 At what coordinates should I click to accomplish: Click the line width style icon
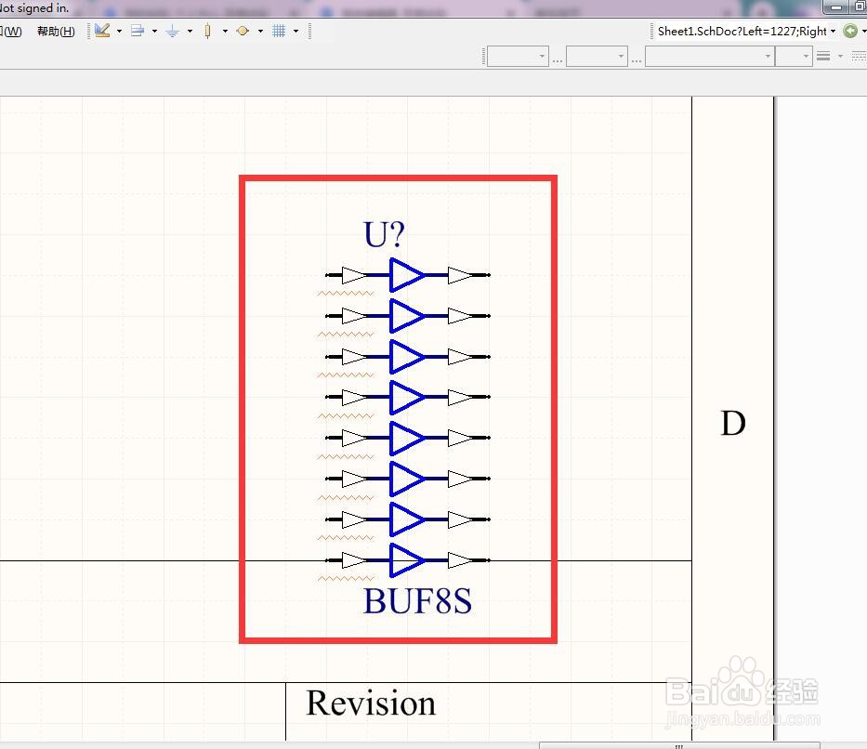(823, 56)
